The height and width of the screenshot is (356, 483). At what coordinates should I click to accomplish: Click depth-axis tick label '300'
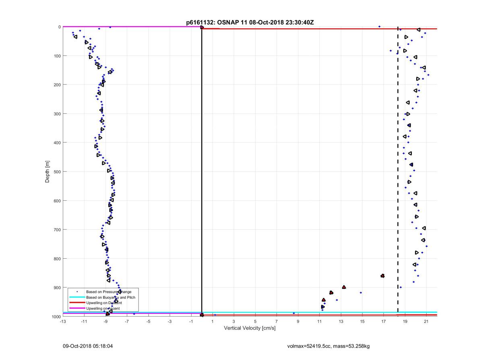pos(57,114)
